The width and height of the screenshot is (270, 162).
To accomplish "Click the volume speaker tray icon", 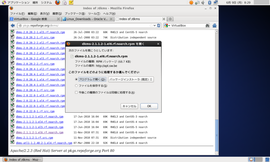I will click(204, 2).
